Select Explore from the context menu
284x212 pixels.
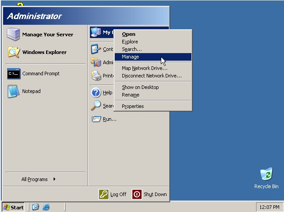tap(153, 42)
